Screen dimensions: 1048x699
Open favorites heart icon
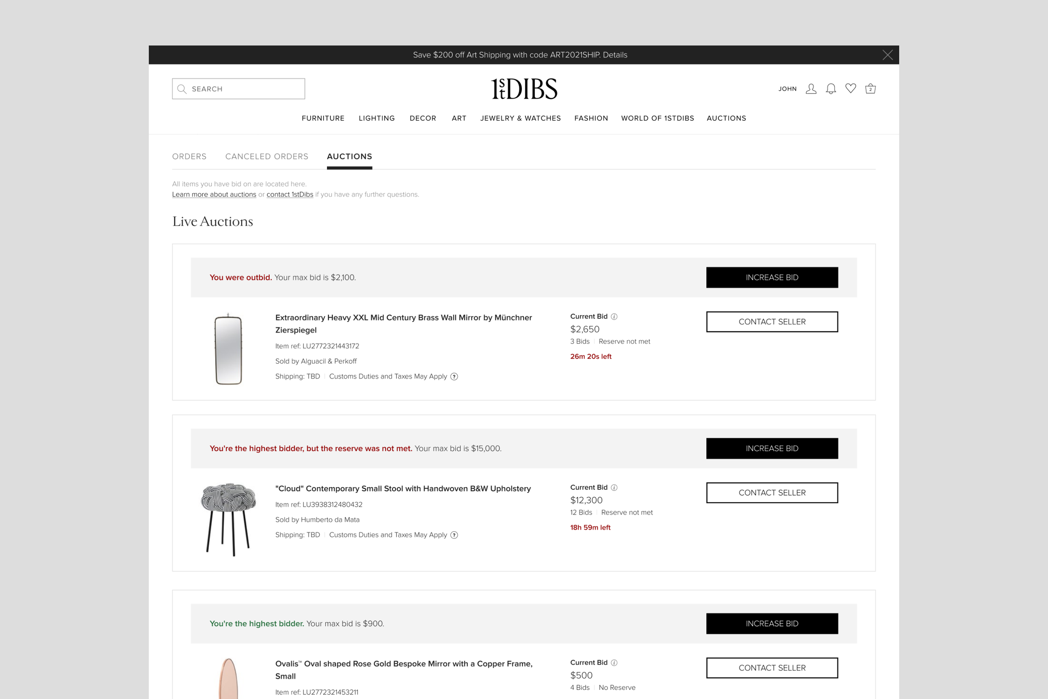[851, 88]
